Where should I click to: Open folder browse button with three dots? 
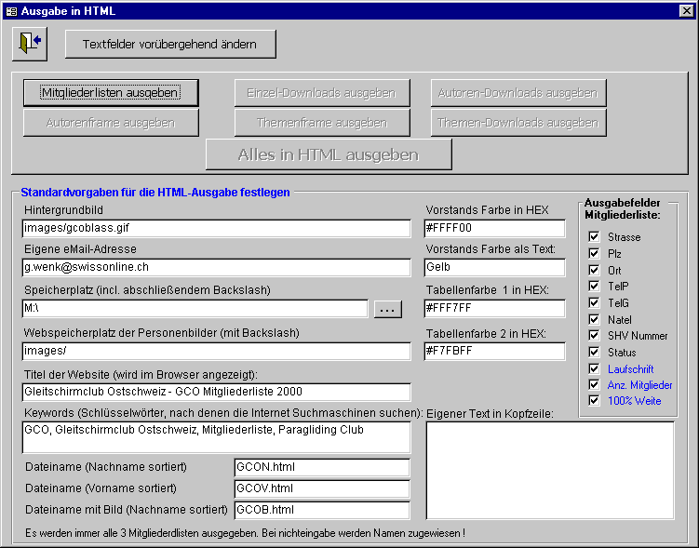[388, 309]
